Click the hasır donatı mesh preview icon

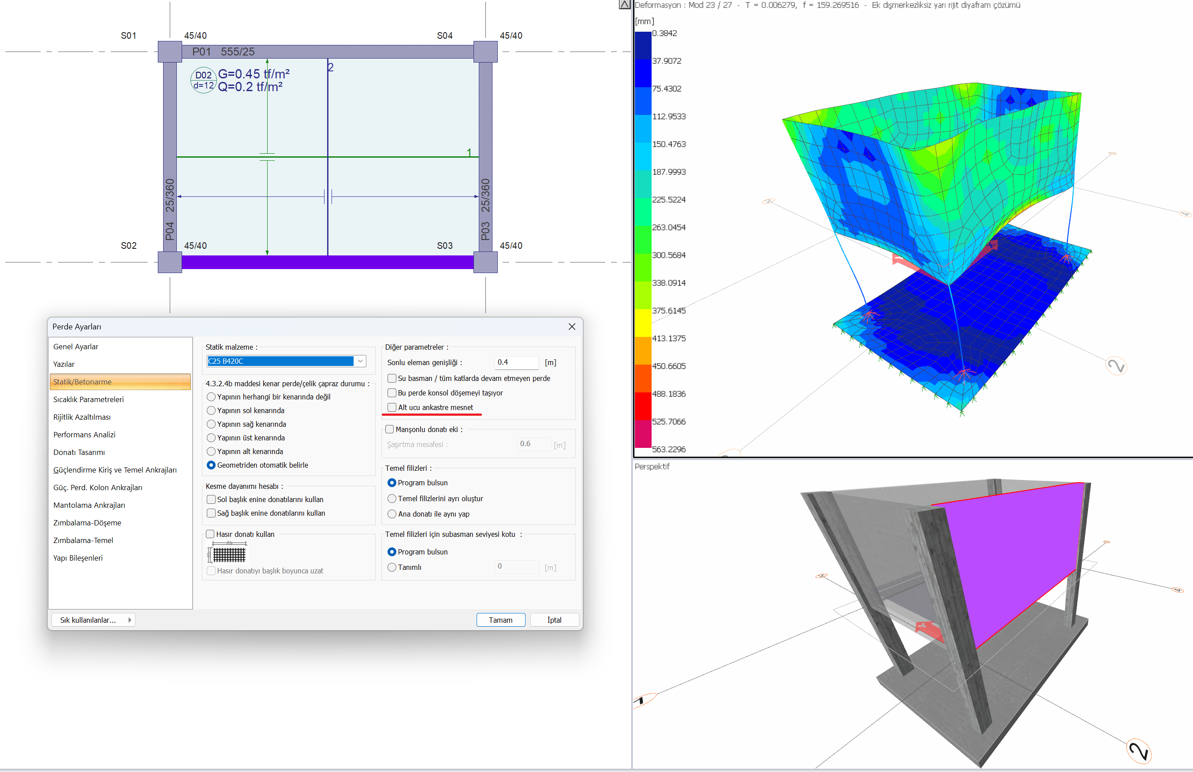click(x=228, y=554)
